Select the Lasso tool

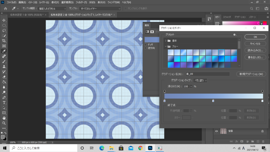coord(4,31)
